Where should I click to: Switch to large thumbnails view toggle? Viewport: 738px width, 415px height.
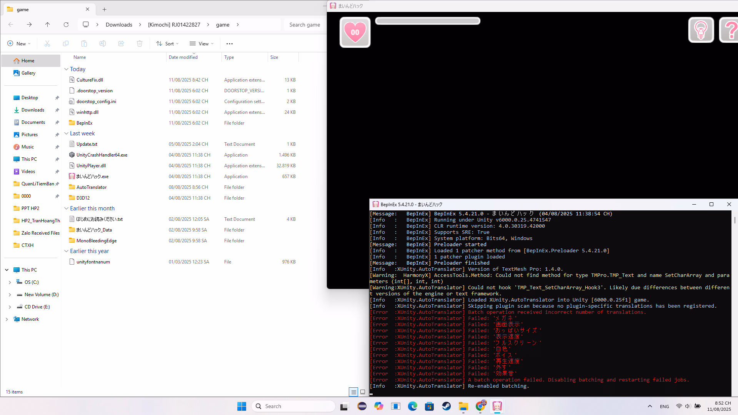tap(362, 392)
